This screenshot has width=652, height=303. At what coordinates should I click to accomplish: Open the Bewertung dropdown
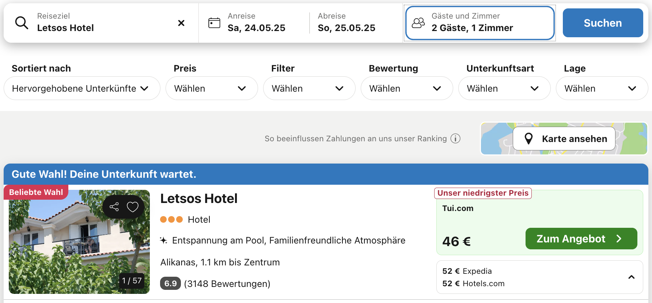coord(407,88)
